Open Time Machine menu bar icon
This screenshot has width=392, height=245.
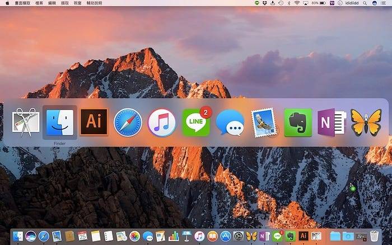(x=281, y=3)
